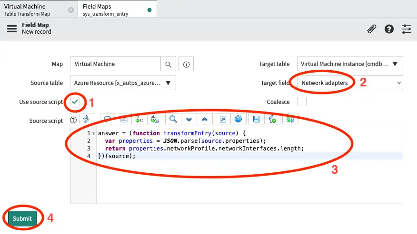Expand the Source table dropdown
417x234 pixels.
click(x=123, y=83)
